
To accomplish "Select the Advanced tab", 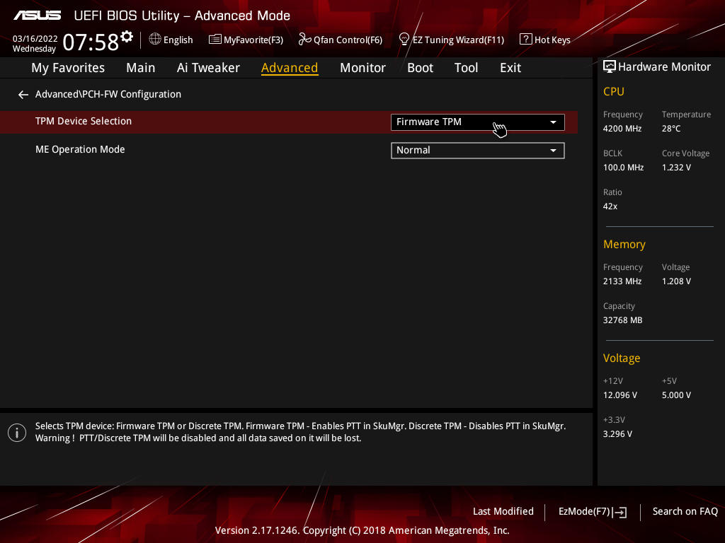I will [290, 68].
